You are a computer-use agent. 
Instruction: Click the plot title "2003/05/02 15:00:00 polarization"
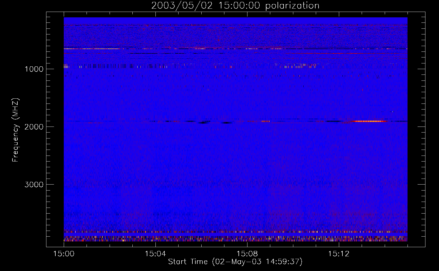(235, 6)
